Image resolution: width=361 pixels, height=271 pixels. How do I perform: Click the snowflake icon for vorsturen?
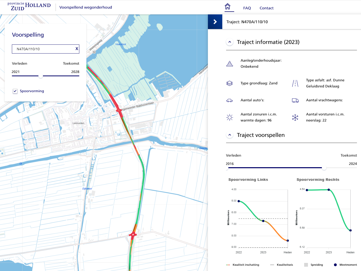point(295,117)
